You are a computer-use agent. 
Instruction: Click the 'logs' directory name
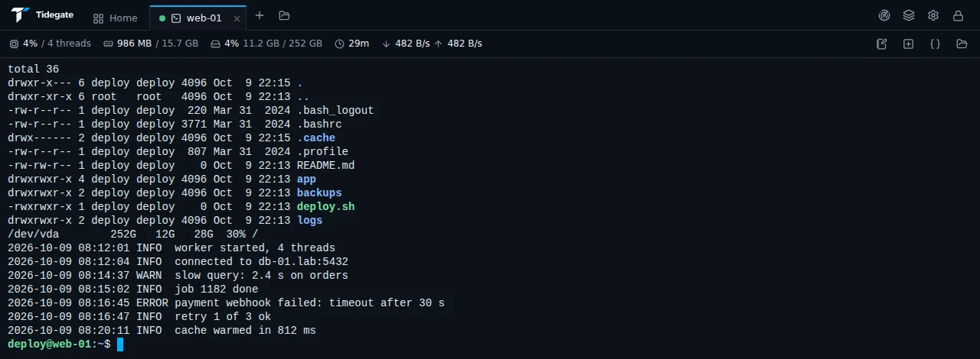[309, 220]
